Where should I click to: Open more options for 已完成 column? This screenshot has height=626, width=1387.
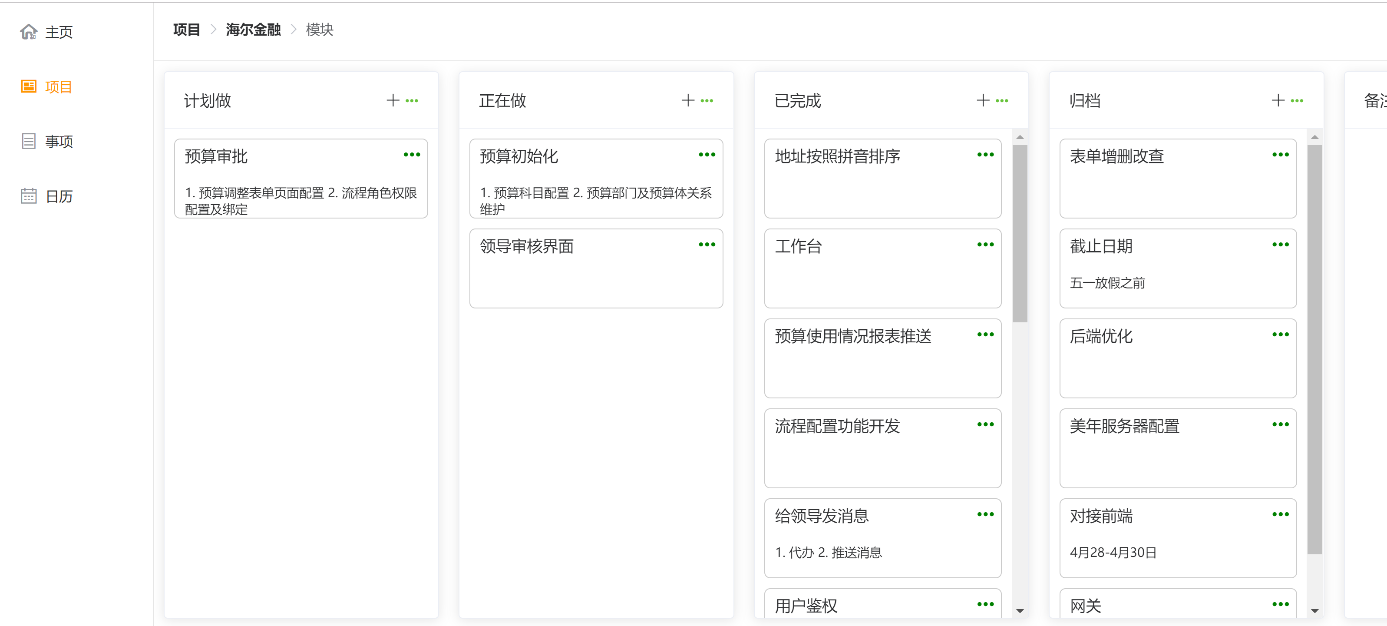pos(1002,101)
